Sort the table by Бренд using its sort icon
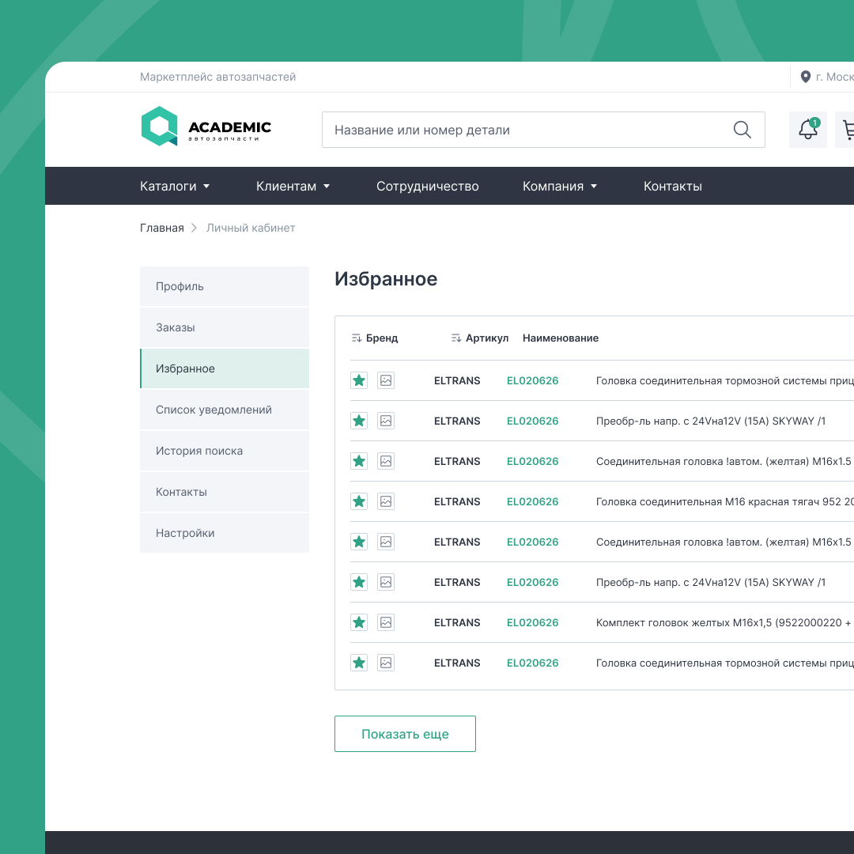Viewport: 854px width, 854px height. click(x=357, y=338)
